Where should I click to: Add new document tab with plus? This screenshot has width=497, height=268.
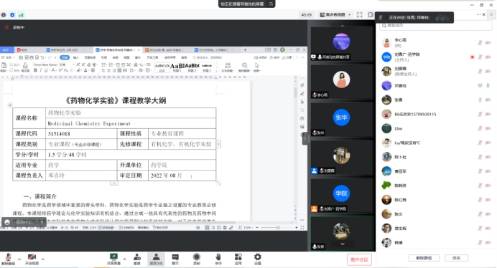245,50
